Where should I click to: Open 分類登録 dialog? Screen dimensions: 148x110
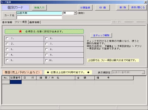[85, 8]
